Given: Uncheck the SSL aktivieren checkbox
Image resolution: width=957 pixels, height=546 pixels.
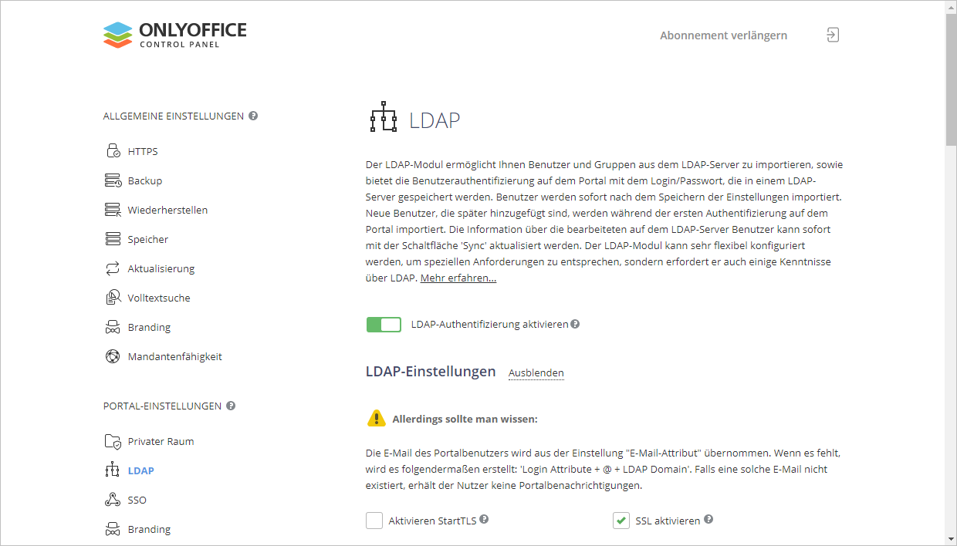Looking at the screenshot, I should 621,521.
